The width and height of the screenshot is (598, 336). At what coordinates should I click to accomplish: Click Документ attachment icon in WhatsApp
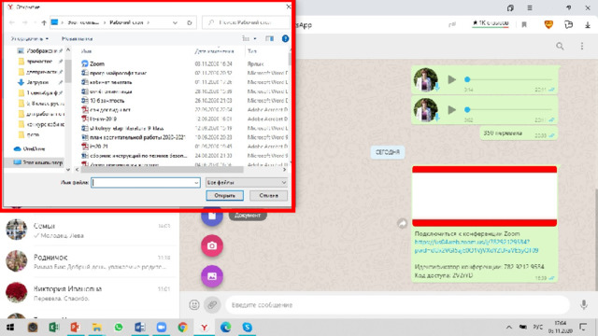tap(212, 216)
